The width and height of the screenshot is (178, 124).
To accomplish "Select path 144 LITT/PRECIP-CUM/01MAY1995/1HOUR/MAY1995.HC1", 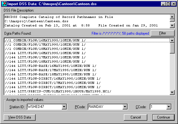I will tap(87, 91).
